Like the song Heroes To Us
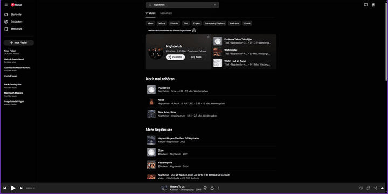388x194 pixels. (212, 188)
